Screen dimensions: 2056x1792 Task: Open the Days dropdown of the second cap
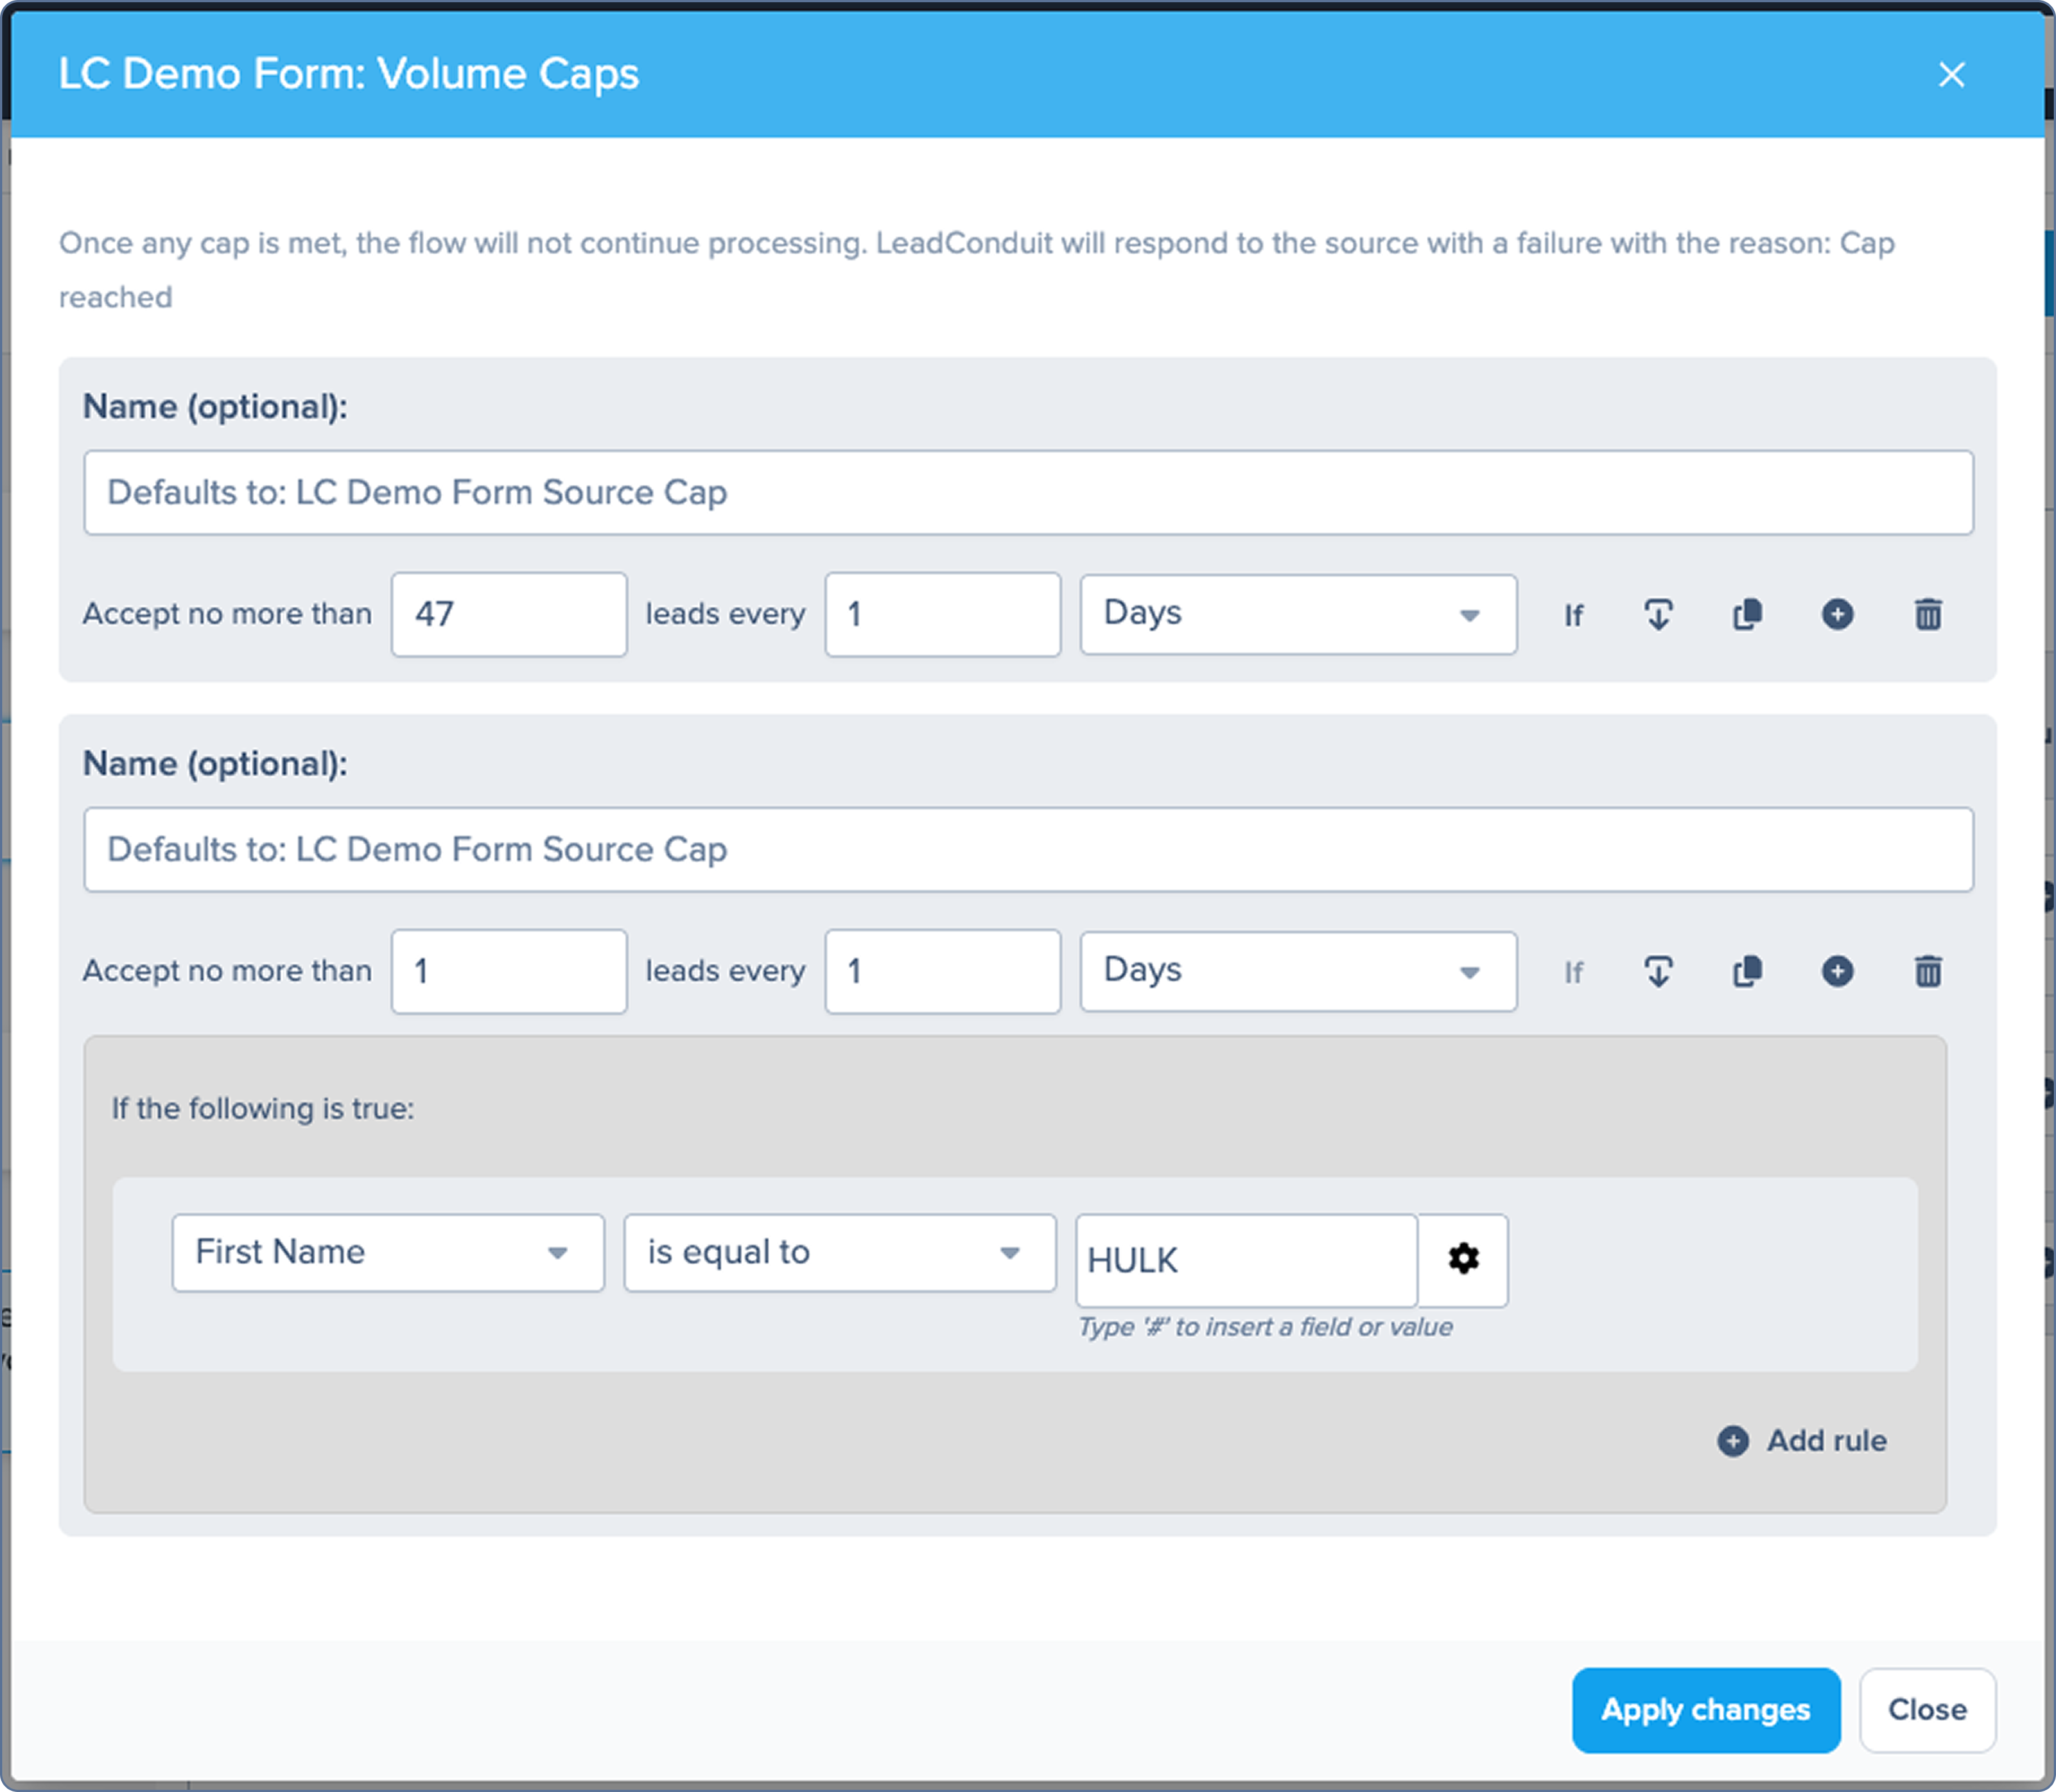1297,971
